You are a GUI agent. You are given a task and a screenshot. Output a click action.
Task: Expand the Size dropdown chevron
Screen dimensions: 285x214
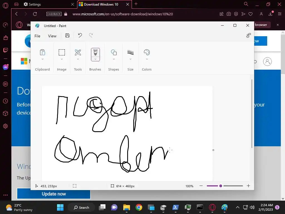point(130,59)
